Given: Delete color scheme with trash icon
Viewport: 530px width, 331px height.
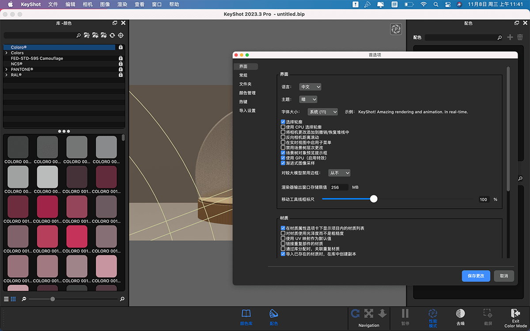Looking at the screenshot, I should [520, 38].
